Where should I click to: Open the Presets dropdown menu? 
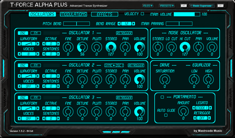(x=167, y=6)
